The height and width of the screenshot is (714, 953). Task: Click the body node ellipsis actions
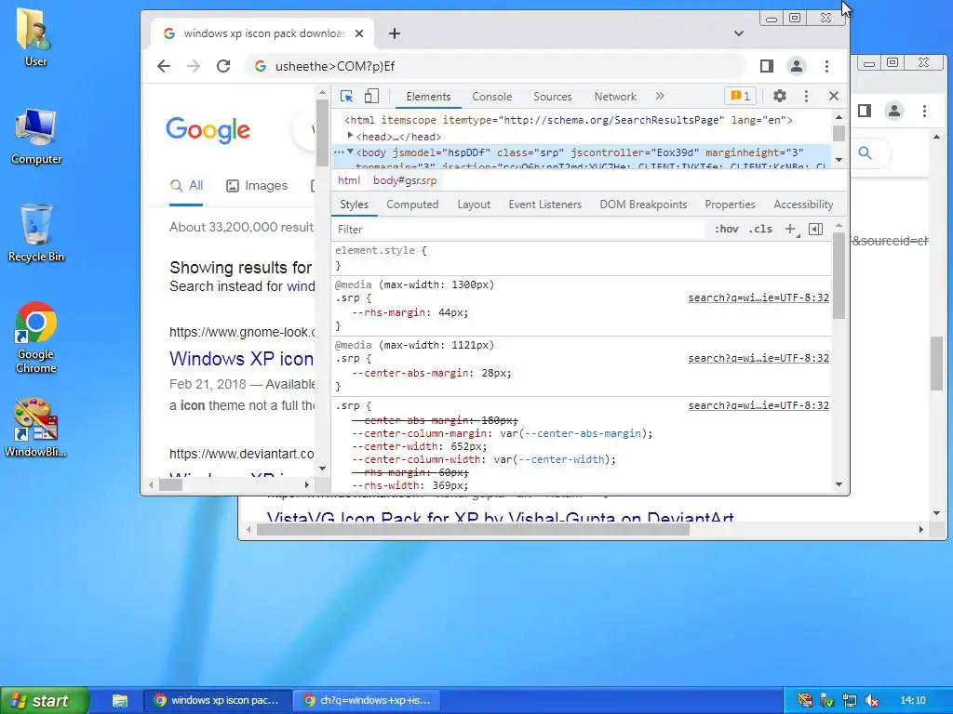click(339, 152)
